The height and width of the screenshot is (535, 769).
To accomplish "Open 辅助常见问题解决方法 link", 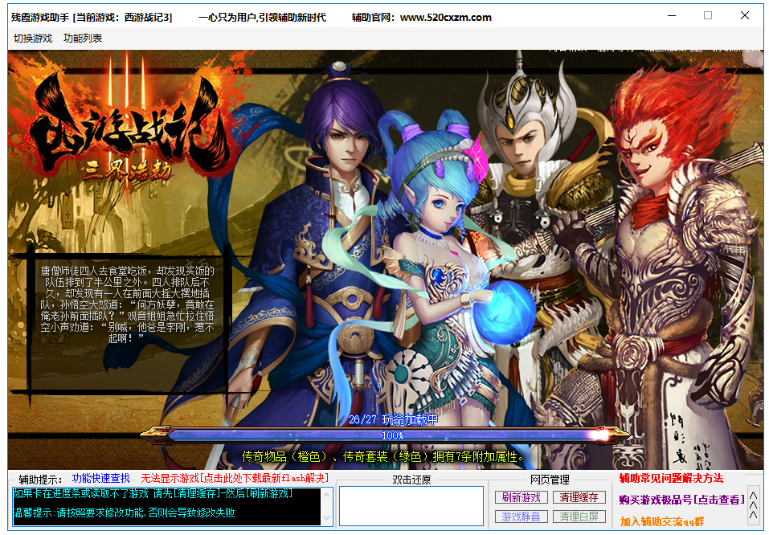I will tap(671, 479).
